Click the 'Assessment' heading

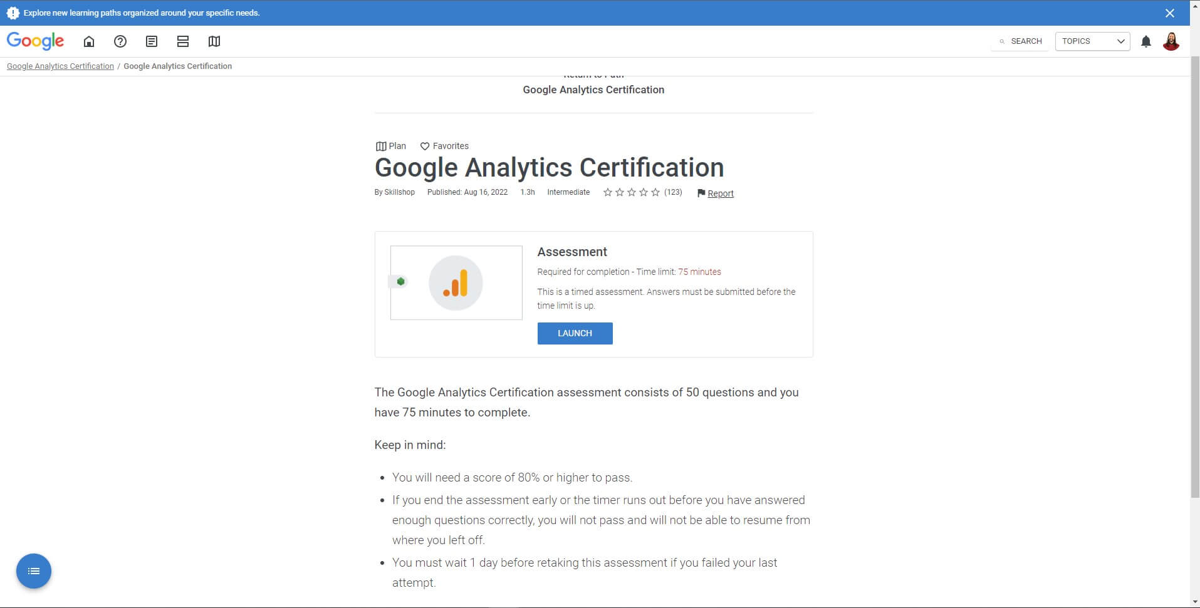[x=572, y=252]
